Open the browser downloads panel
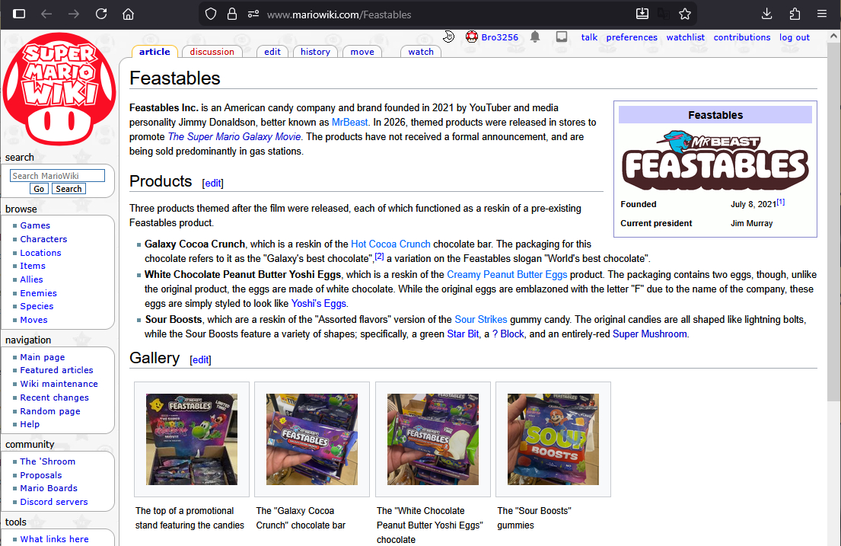841x546 pixels. (x=766, y=14)
